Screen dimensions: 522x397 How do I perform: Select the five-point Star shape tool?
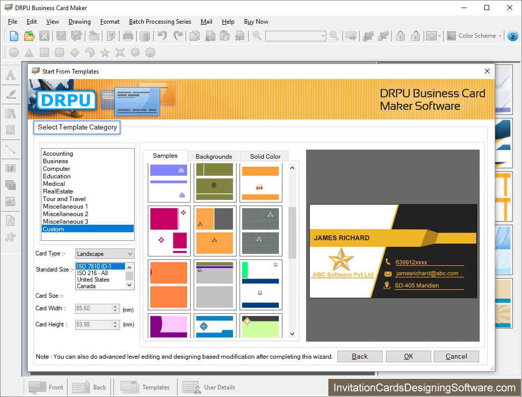pos(105,52)
